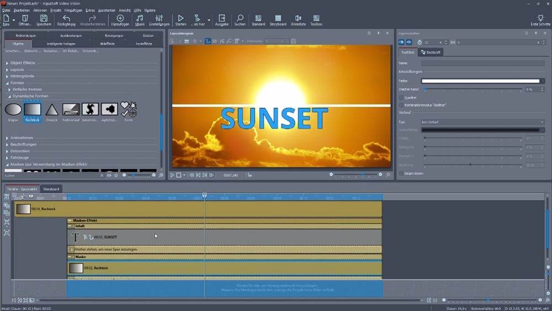Click the white Farbe color swatch
The height and width of the screenshot is (311, 552).
point(480,81)
